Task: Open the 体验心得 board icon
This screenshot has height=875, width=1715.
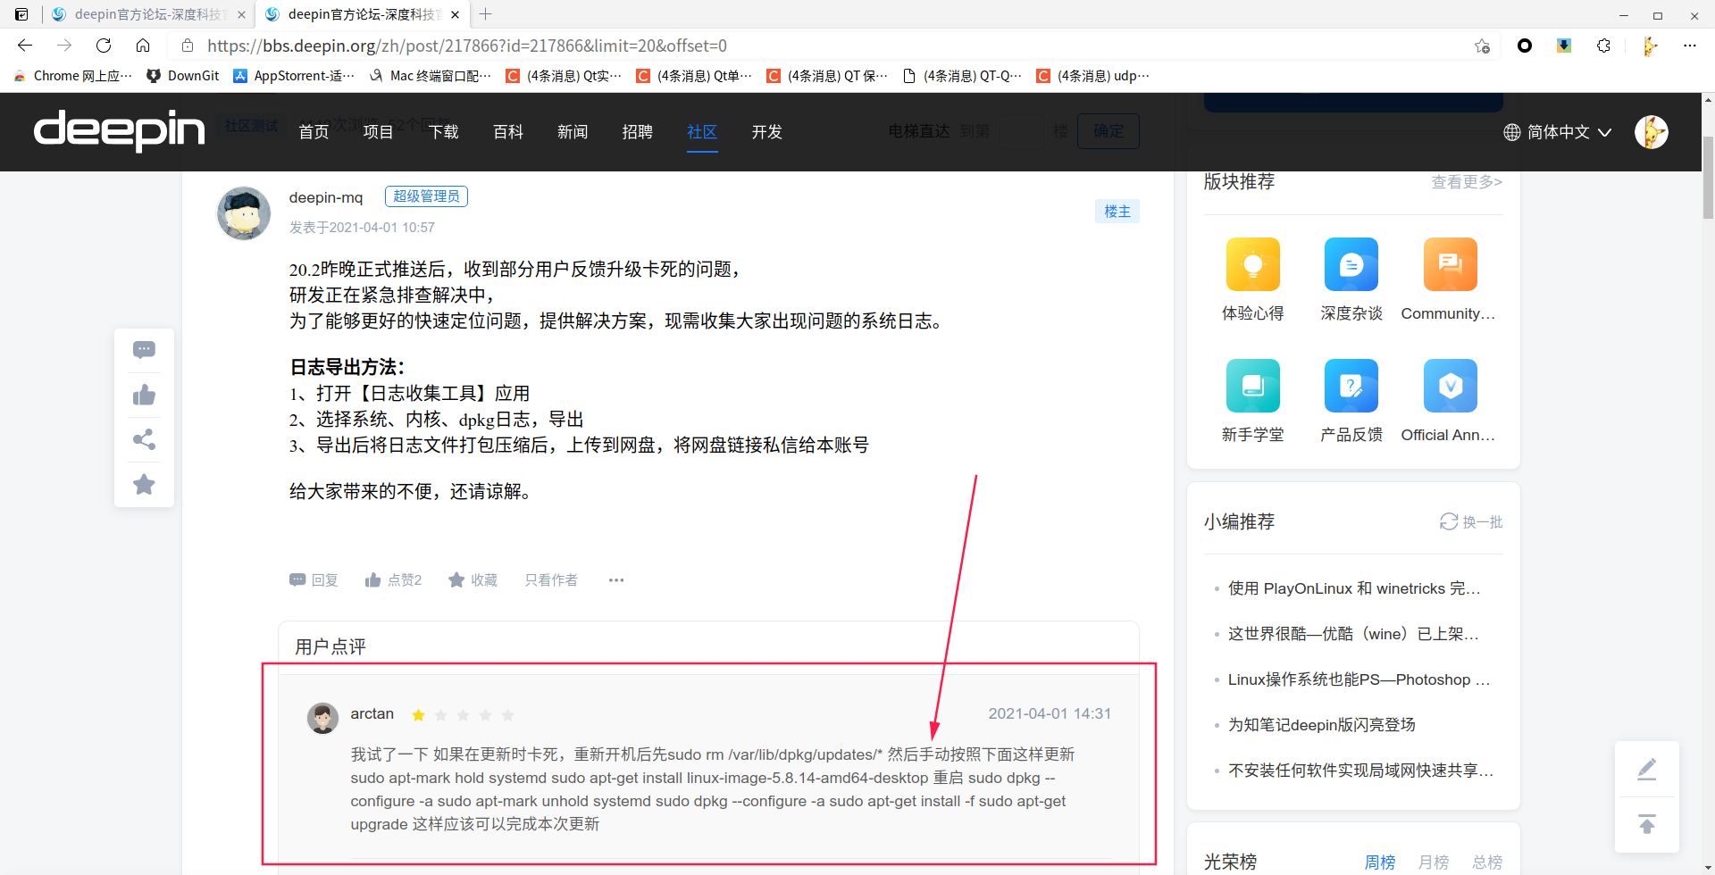Action: coord(1253,264)
